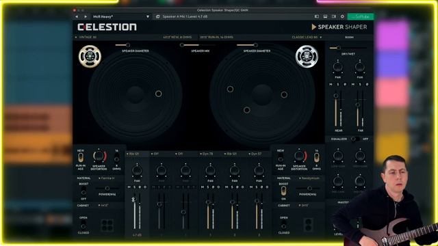Click the green Softube button
This screenshot has width=438, height=246.
point(361,16)
